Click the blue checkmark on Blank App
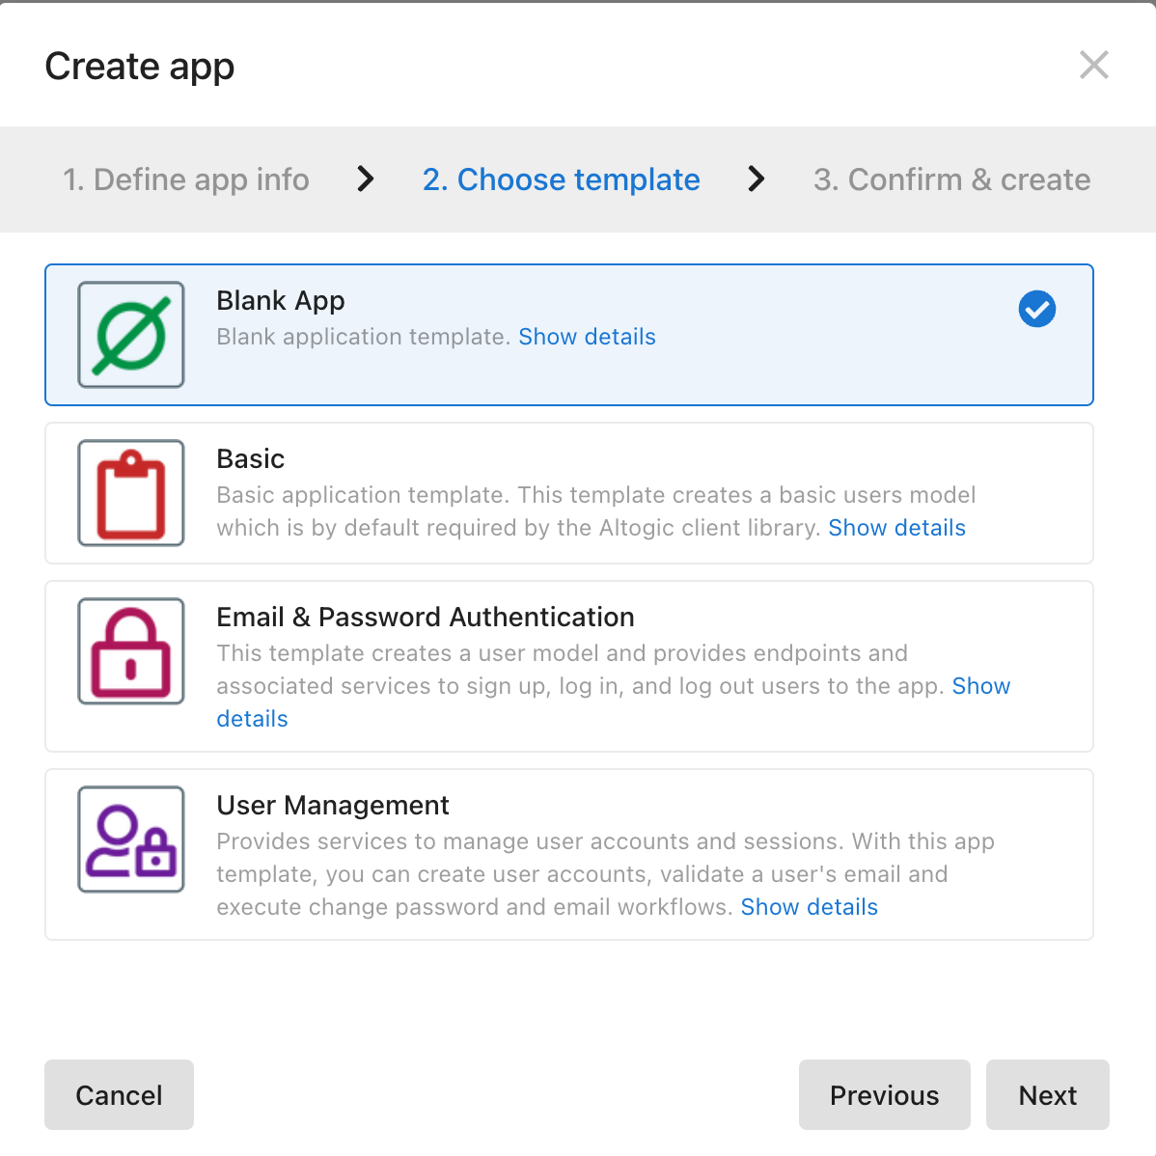The height and width of the screenshot is (1156, 1156). [1037, 309]
